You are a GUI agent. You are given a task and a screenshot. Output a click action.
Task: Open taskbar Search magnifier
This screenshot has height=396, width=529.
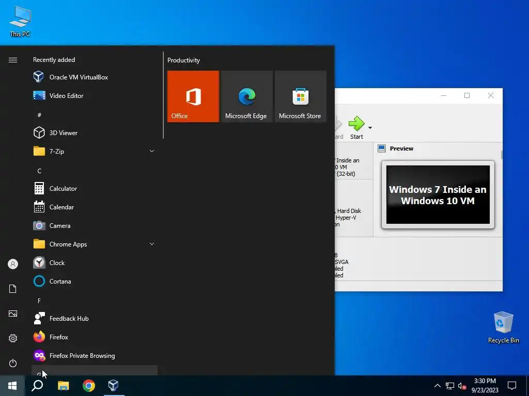click(37, 386)
